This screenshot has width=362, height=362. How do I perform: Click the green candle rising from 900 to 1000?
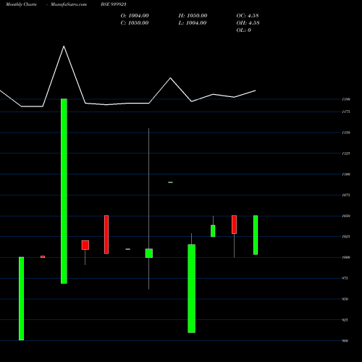click(21, 298)
